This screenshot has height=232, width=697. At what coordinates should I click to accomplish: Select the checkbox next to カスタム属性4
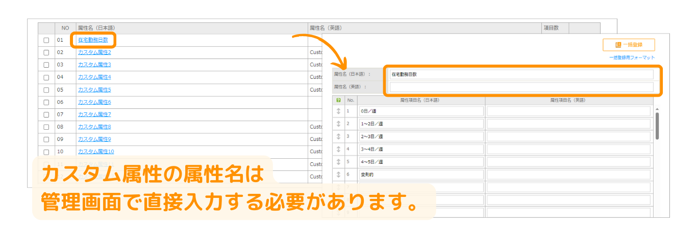tap(46, 77)
